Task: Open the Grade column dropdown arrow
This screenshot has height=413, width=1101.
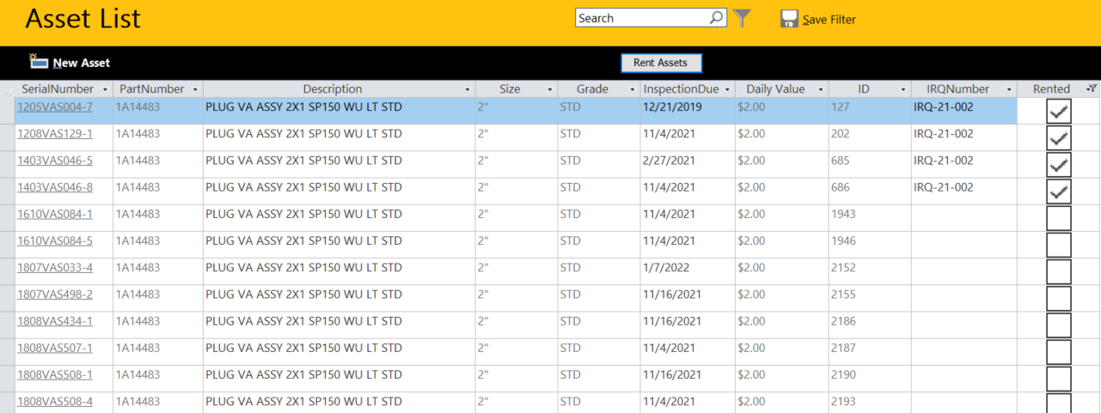Action: click(x=632, y=89)
